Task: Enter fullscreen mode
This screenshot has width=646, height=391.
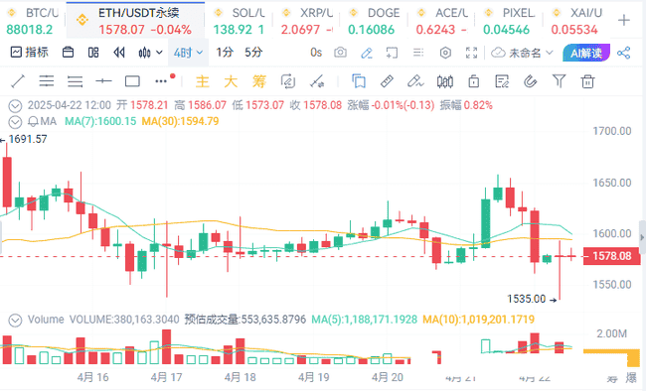Action: point(471,53)
